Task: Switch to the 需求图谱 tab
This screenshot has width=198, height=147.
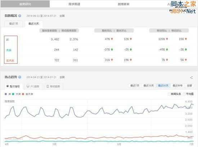Action: click(x=74, y=4)
